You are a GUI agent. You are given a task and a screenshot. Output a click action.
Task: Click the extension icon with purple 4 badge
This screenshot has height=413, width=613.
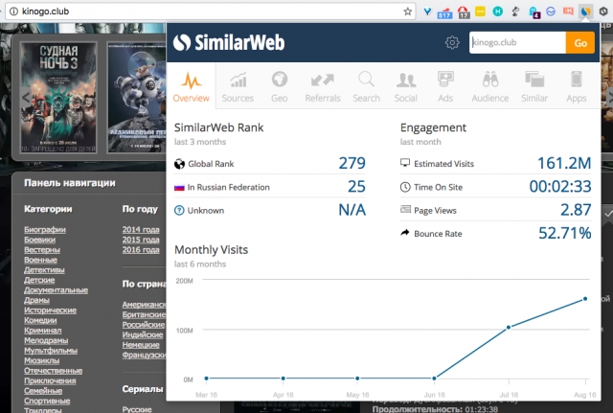[534, 12]
